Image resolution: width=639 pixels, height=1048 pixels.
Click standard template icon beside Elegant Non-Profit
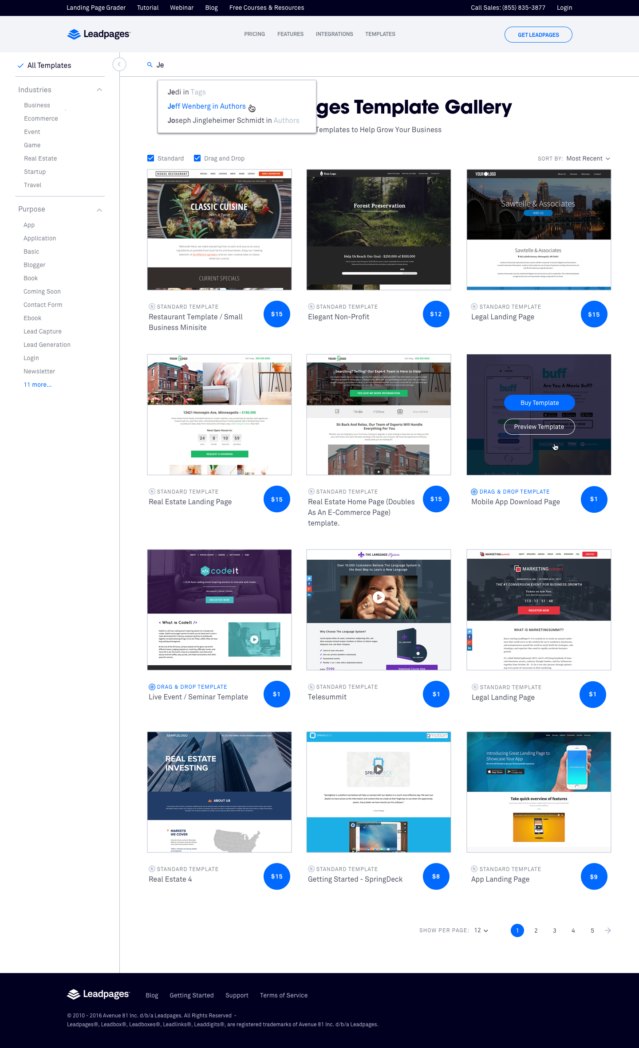[311, 306]
